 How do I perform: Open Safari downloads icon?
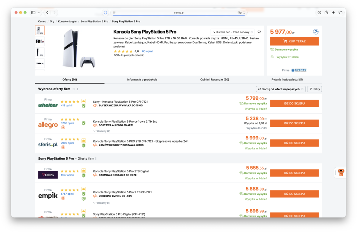[319, 13]
